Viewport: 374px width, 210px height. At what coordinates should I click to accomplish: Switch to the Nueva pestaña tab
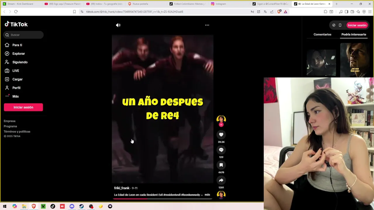point(146,4)
